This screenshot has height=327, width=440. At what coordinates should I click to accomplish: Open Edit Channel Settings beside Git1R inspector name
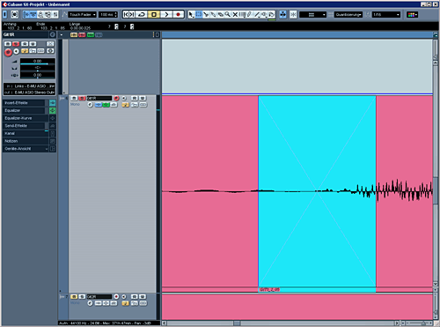[x=52, y=34]
